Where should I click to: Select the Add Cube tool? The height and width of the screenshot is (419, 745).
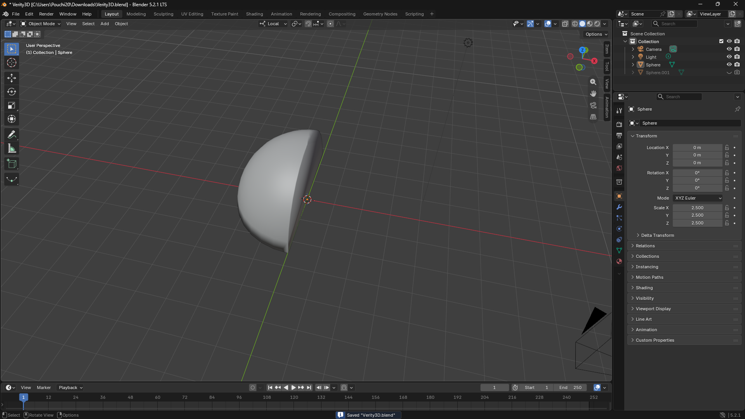(x=12, y=164)
